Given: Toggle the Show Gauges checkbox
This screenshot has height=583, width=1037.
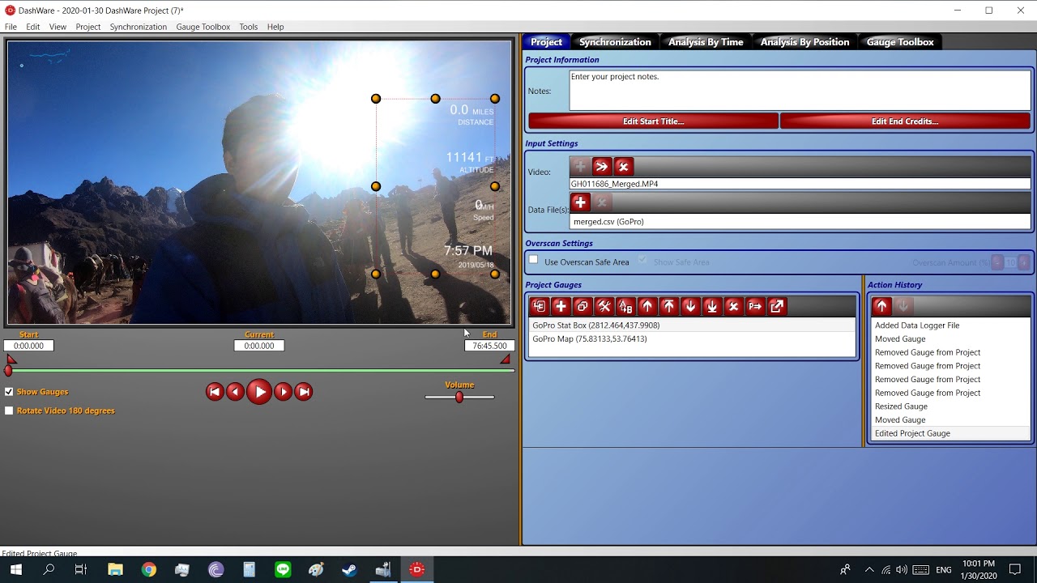Looking at the screenshot, I should tap(9, 392).
